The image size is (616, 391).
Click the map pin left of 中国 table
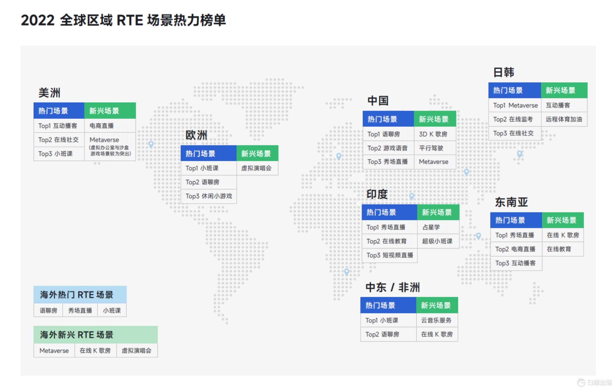click(x=338, y=156)
